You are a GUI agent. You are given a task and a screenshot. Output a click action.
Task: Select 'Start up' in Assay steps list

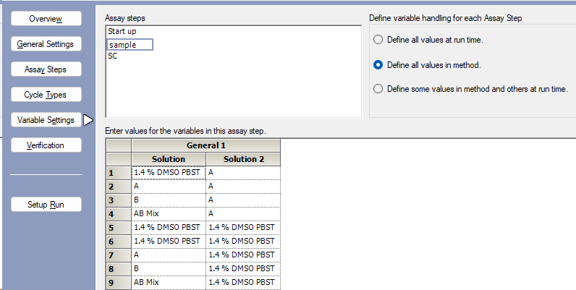pos(122,32)
